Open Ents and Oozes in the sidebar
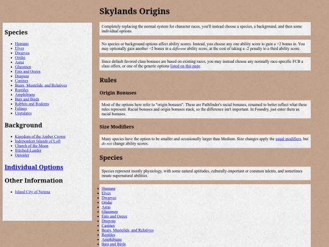This screenshot has width=329, height=247. [27, 71]
